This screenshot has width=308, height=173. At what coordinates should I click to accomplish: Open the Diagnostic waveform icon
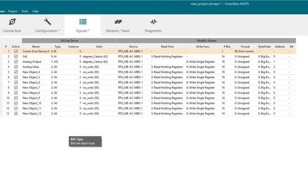coord(153,22)
